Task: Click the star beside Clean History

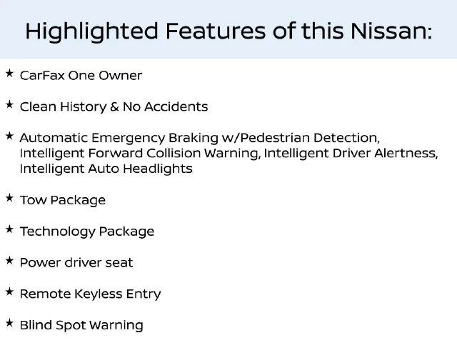Action: tap(9, 105)
